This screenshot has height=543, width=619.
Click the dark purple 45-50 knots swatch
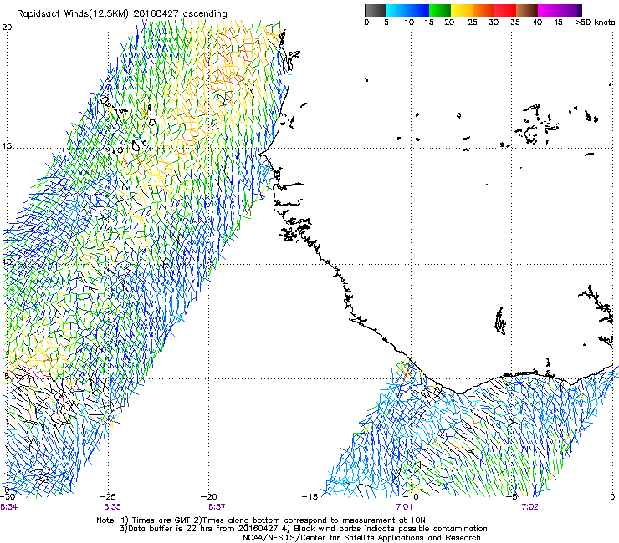pos(570,10)
